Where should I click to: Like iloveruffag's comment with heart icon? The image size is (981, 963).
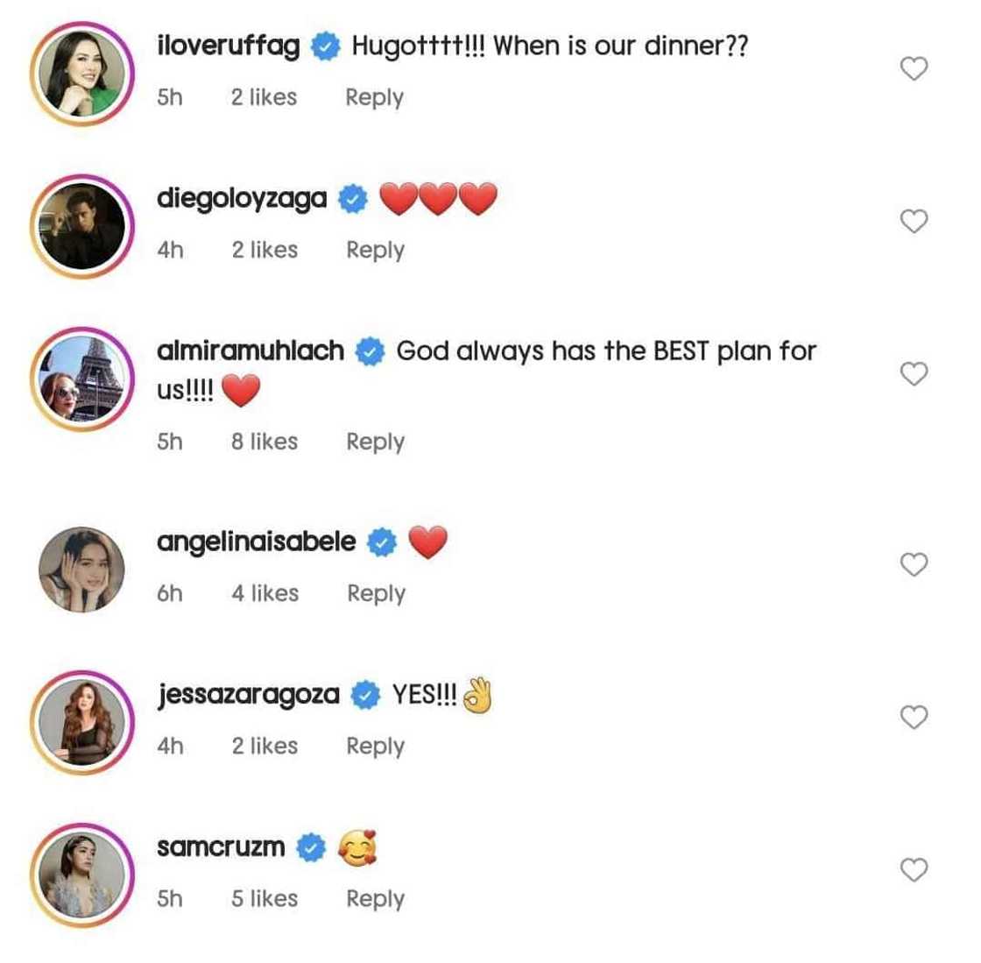[914, 68]
